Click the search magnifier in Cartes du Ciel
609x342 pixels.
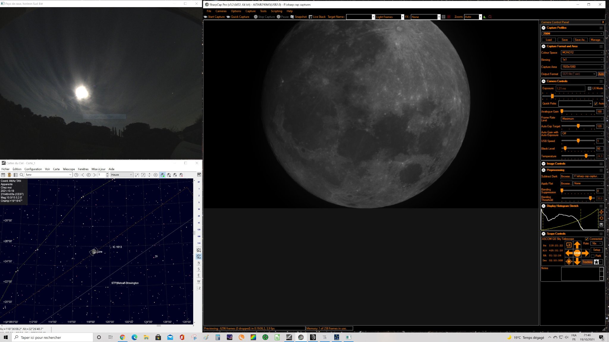tap(22, 175)
